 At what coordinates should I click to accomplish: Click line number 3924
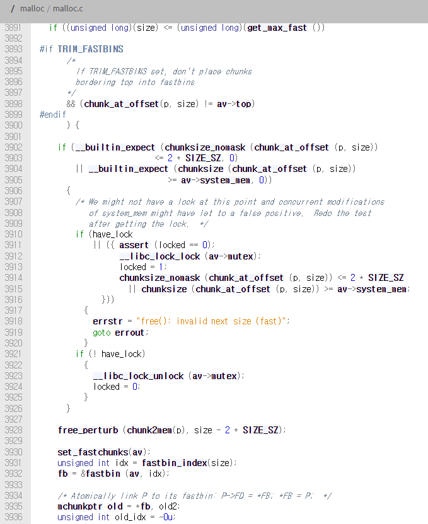click(13, 387)
